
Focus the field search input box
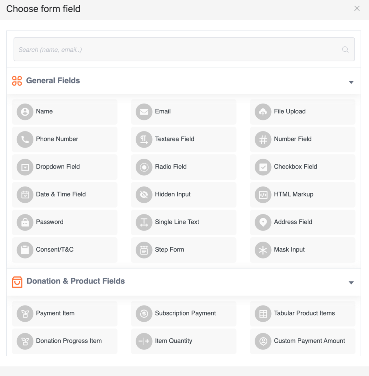click(x=184, y=50)
